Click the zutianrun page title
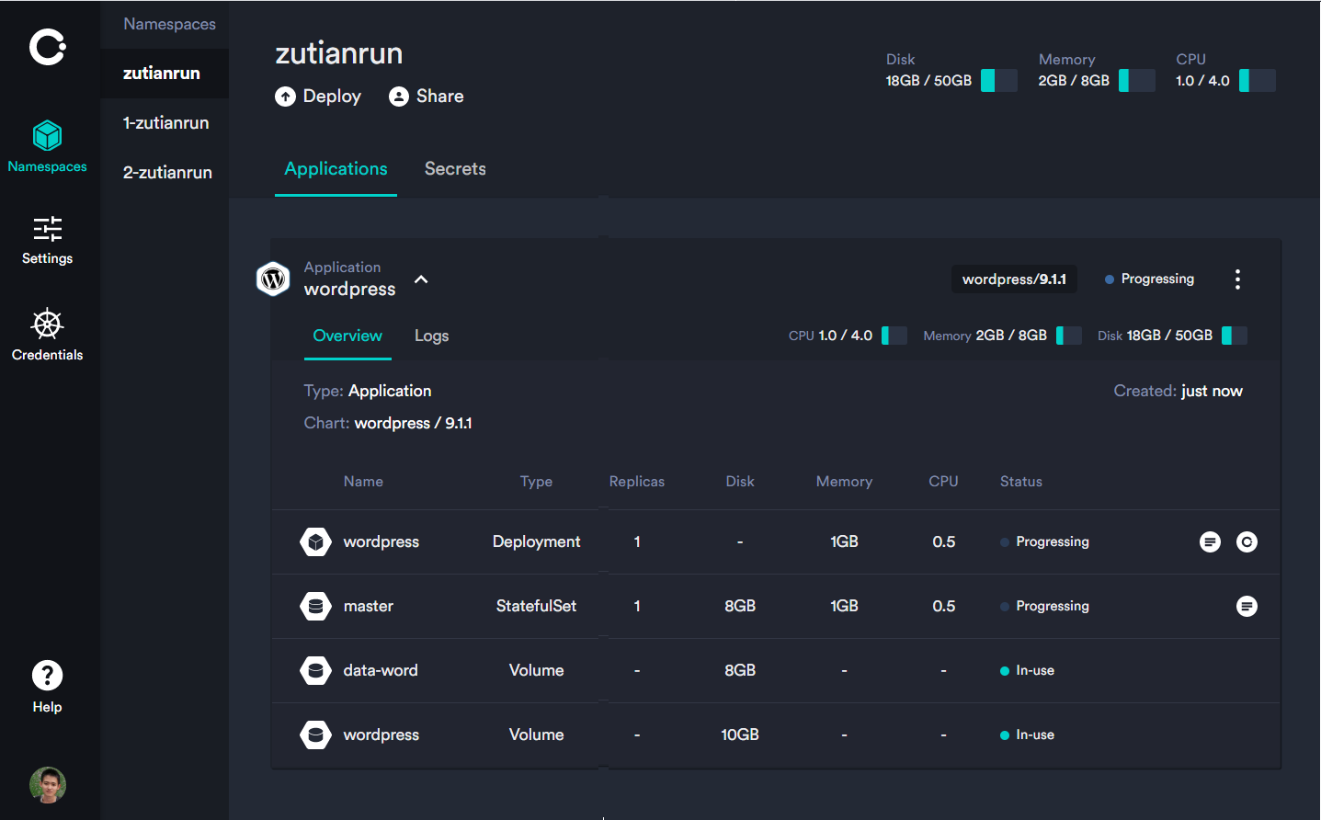Image resolution: width=1321 pixels, height=820 pixels. point(339,53)
